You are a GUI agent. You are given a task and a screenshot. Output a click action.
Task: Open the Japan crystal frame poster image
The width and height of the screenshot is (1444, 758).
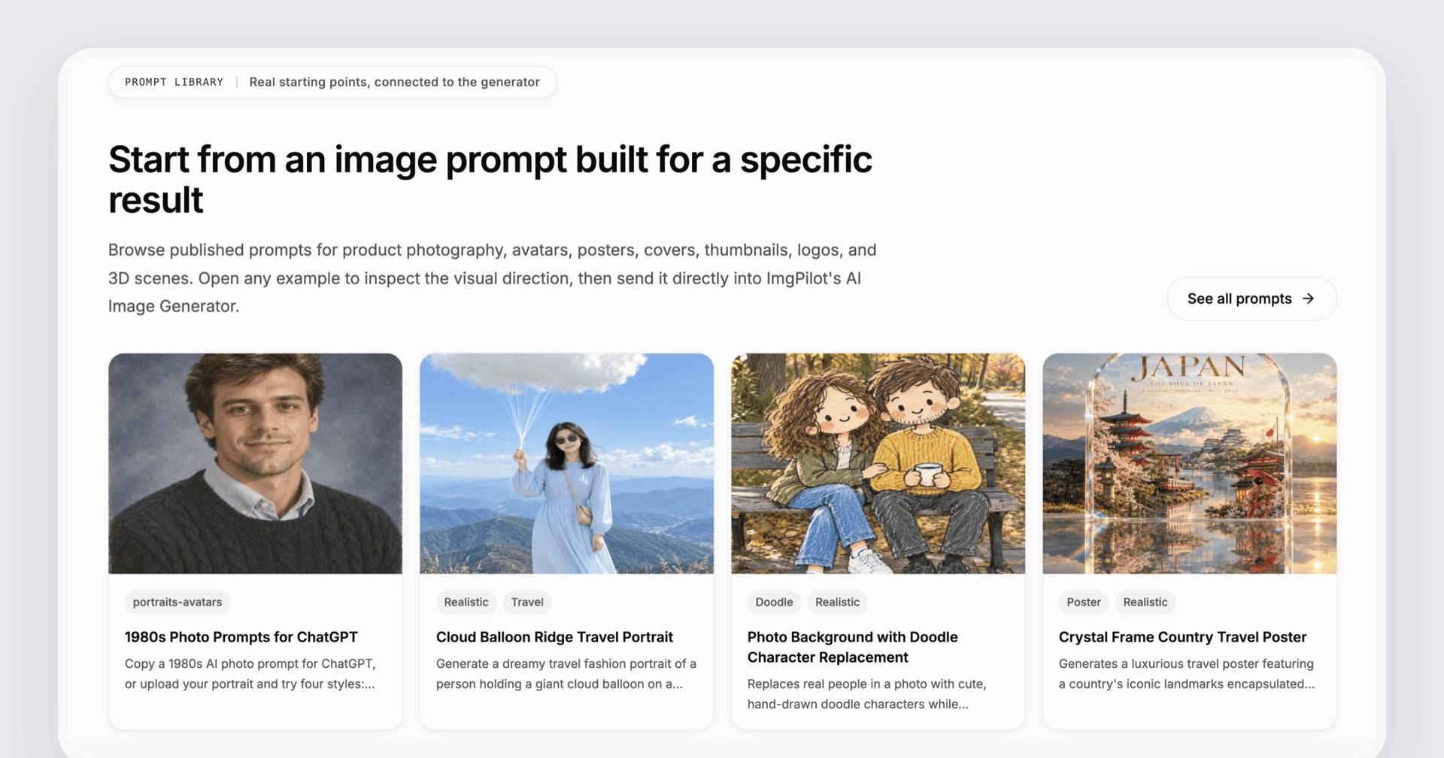(x=1190, y=463)
